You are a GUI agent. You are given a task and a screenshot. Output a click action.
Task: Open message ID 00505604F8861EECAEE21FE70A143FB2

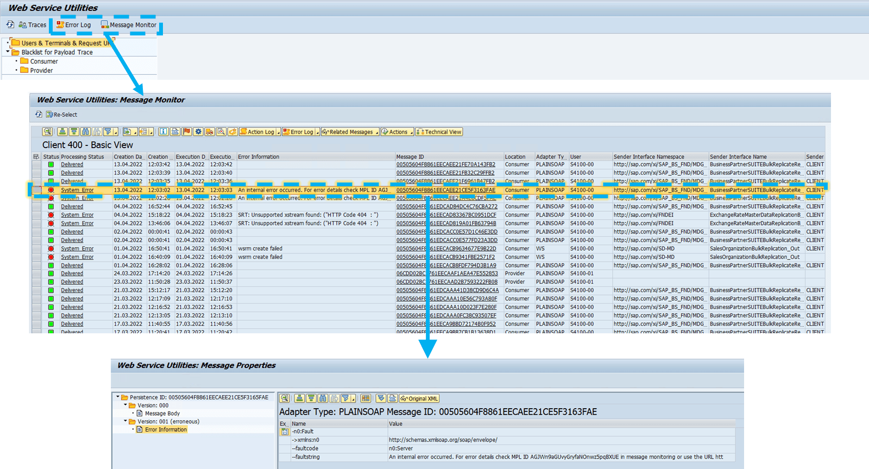tap(445, 164)
